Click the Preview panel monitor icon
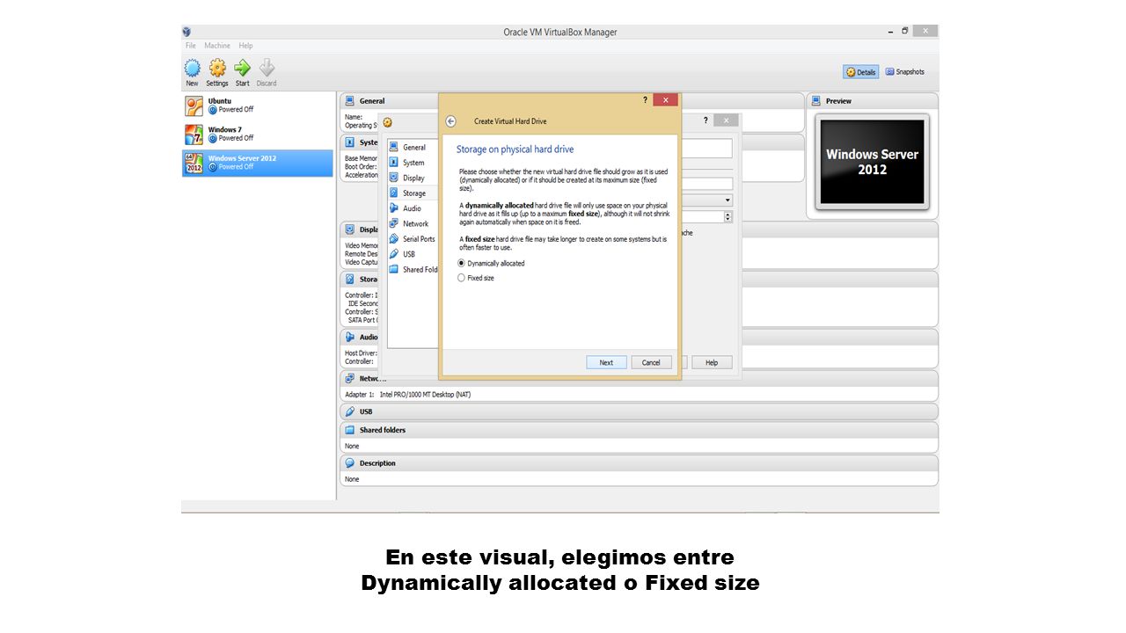Viewport: 1126px width, 633px height. pos(815,101)
